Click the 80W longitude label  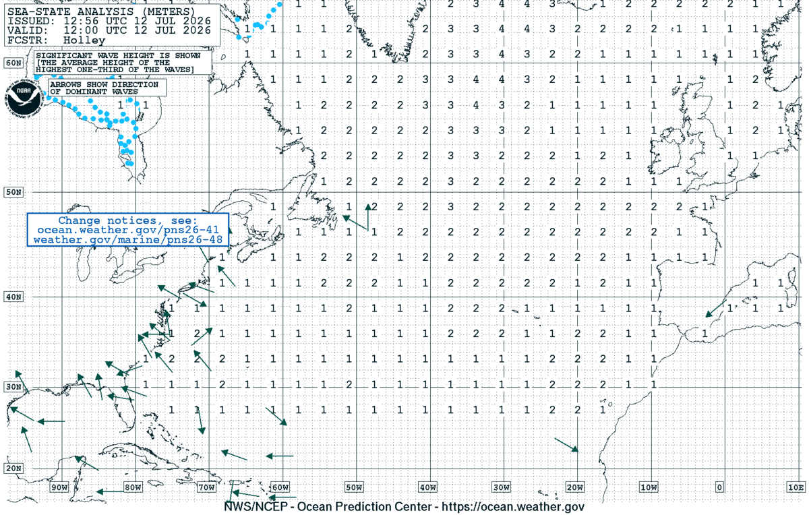pyautogui.click(x=133, y=487)
